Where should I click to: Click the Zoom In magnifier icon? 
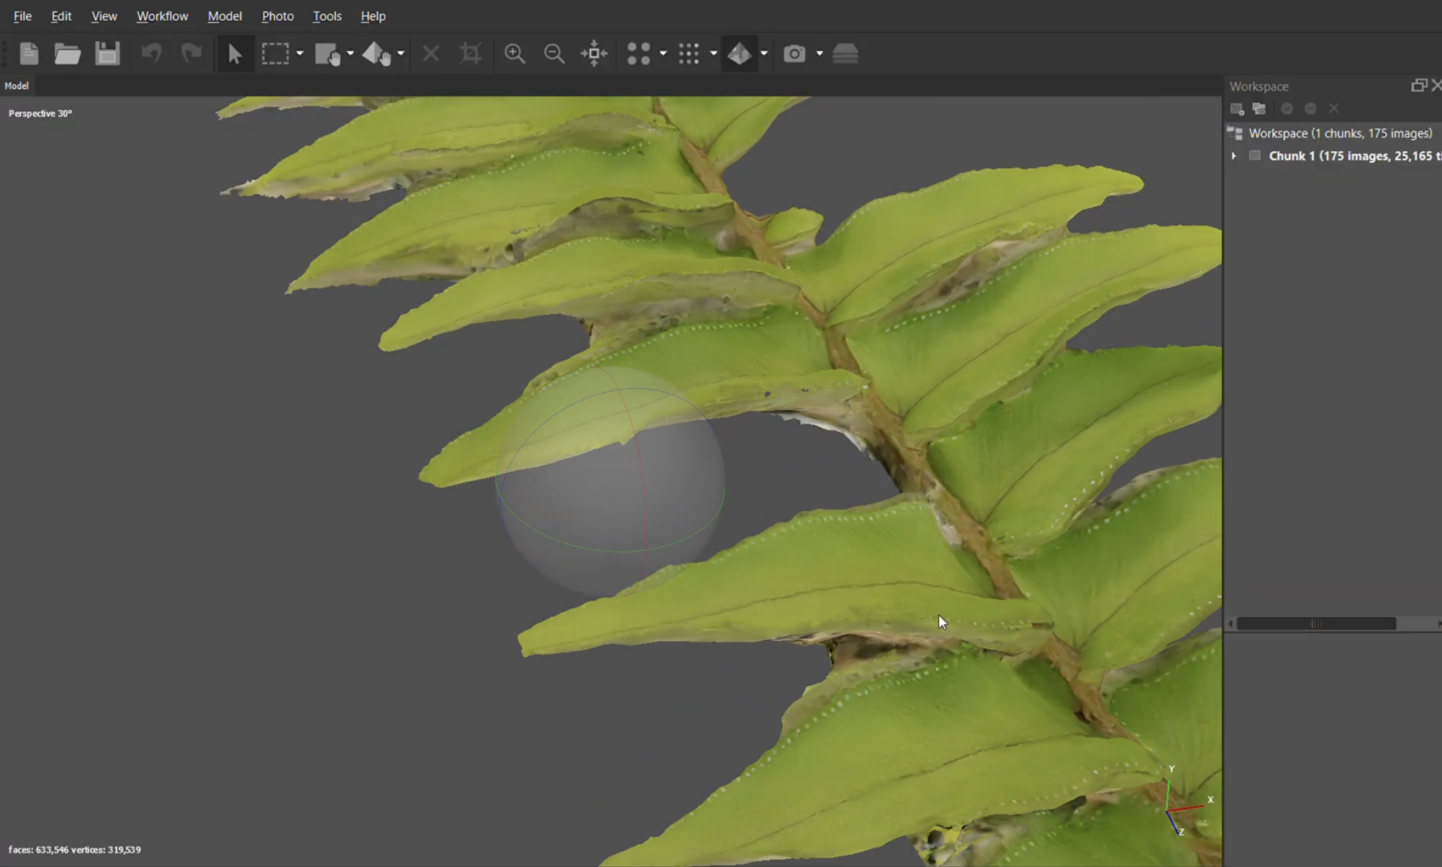(514, 54)
